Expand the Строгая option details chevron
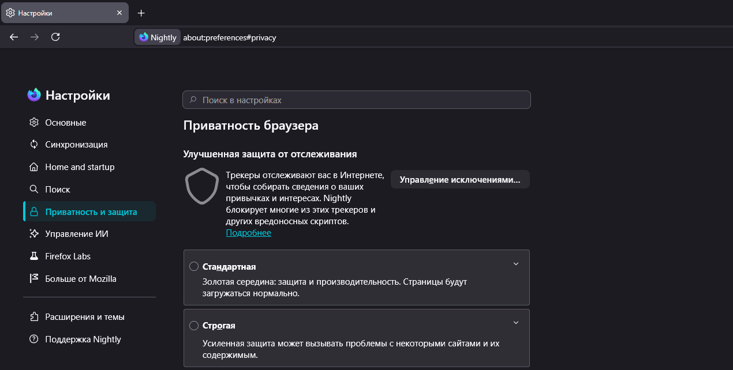The image size is (733, 370). (516, 323)
